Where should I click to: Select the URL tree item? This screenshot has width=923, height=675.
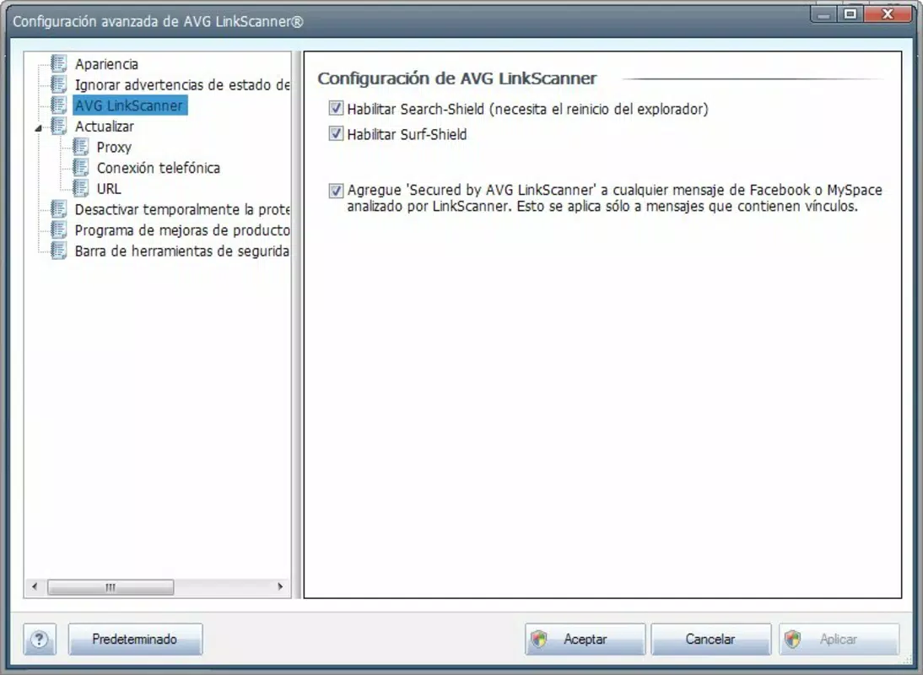coord(109,189)
